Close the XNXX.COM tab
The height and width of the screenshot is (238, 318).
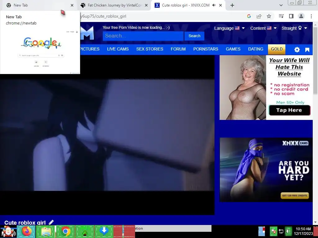[220, 5]
